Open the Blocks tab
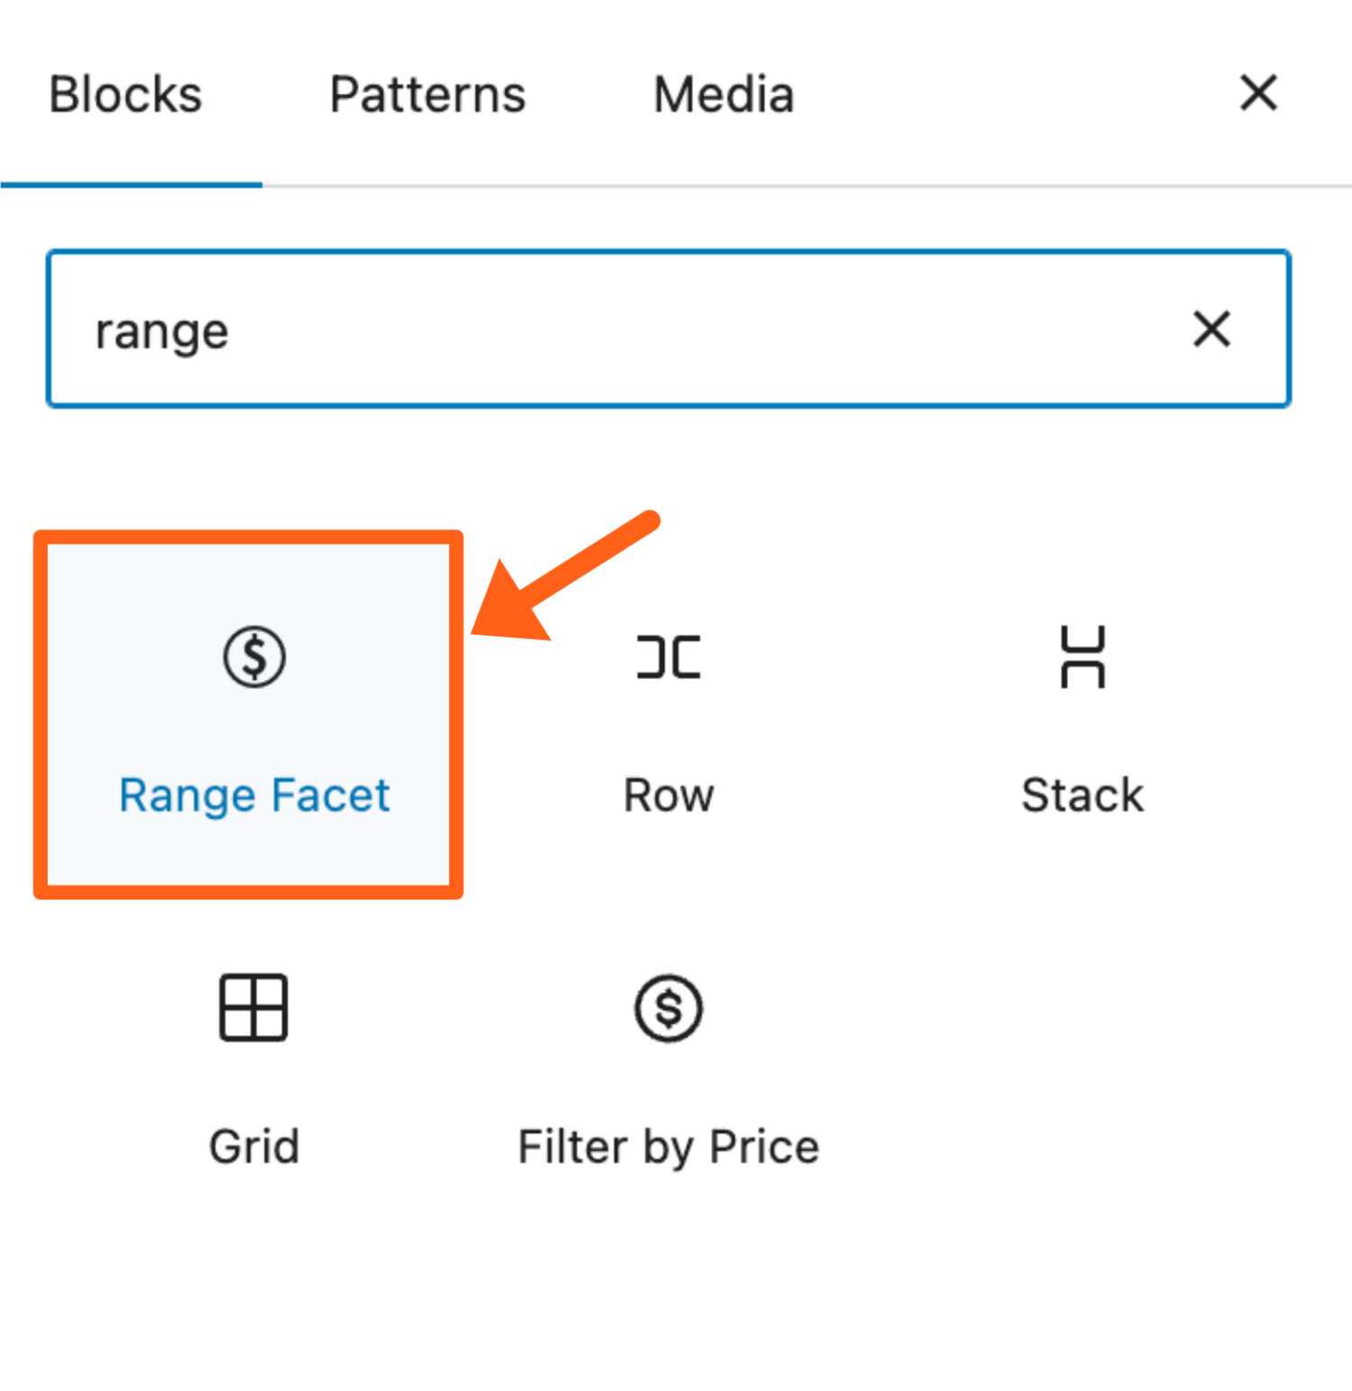The image size is (1352, 1391). point(125,93)
